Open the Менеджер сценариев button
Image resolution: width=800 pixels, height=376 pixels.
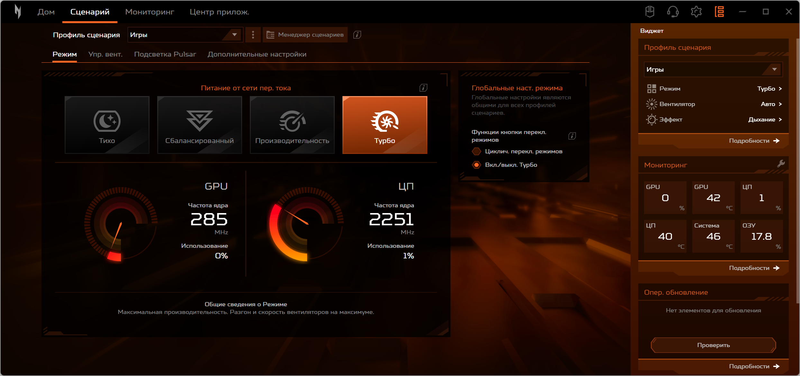(x=305, y=35)
